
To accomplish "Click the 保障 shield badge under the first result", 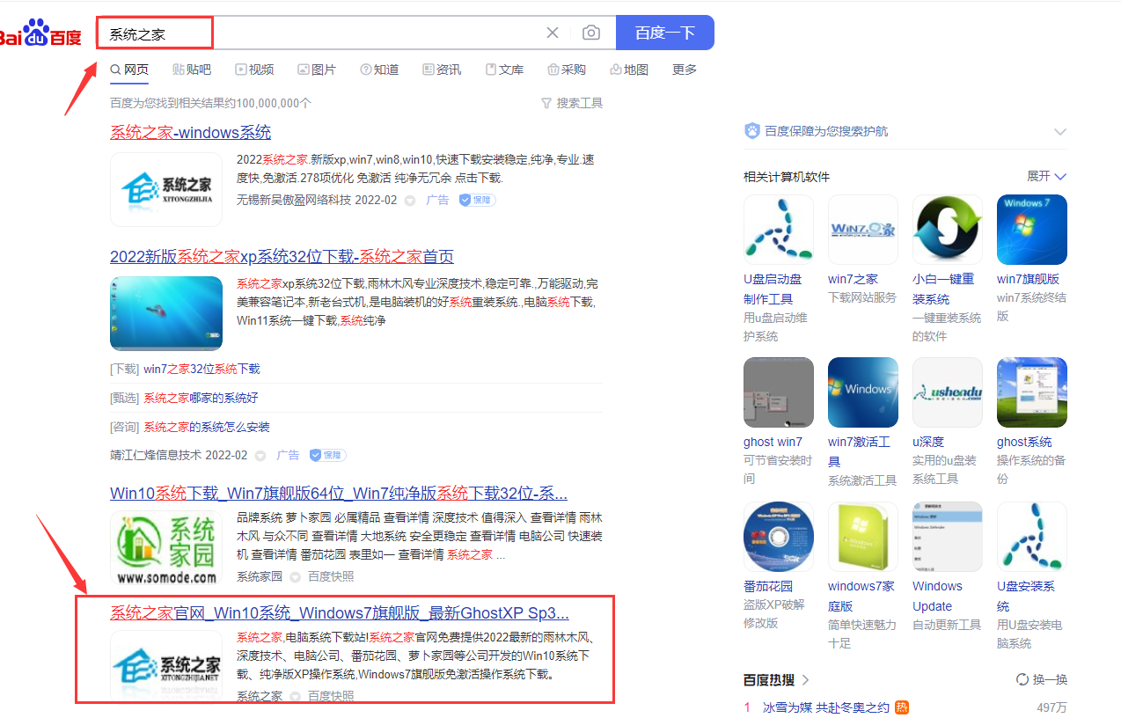I will [x=476, y=200].
